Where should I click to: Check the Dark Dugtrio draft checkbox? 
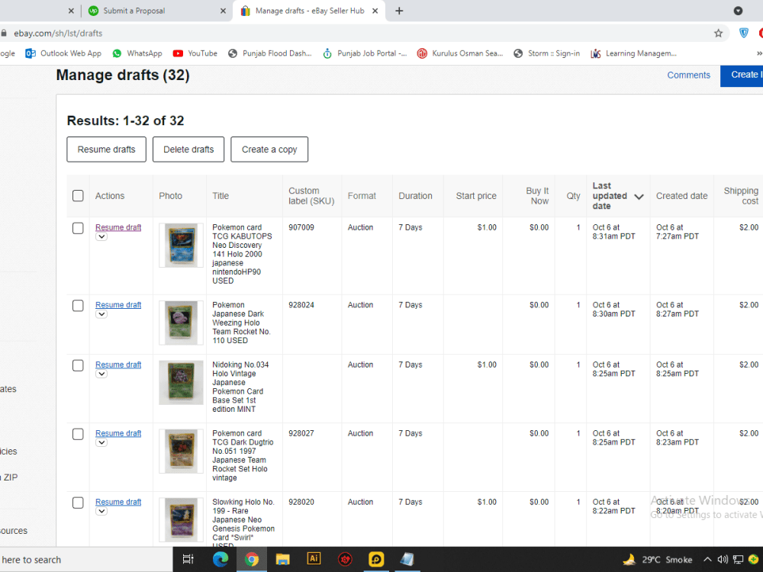(78, 434)
